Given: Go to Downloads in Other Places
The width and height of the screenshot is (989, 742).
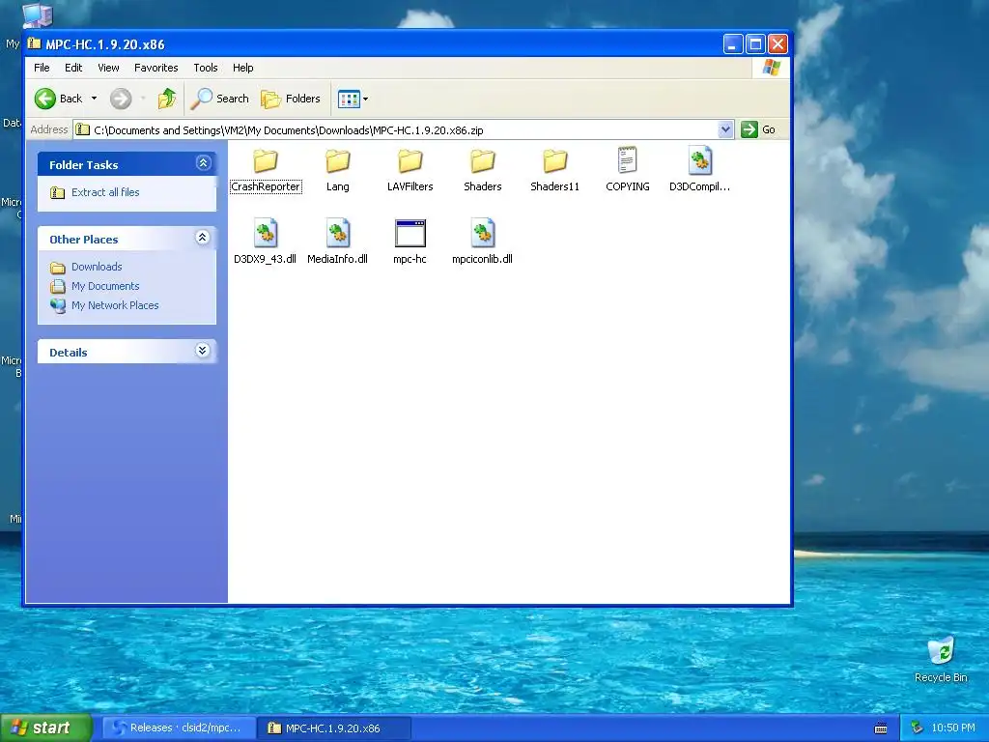Looking at the screenshot, I should coord(97,267).
